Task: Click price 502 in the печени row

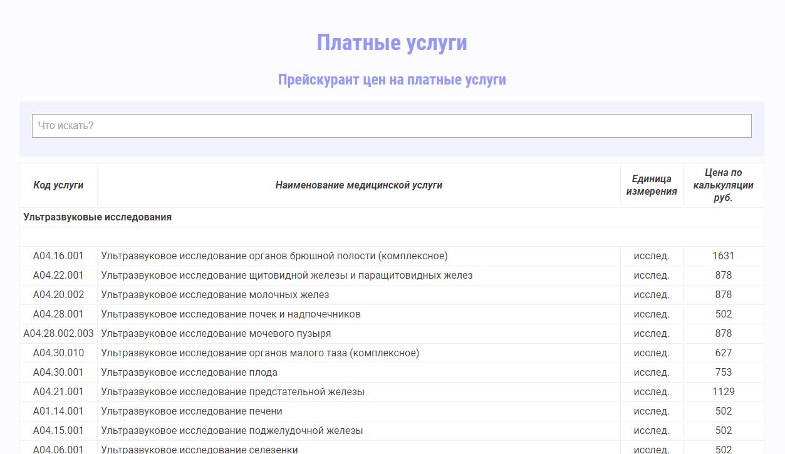Action: click(x=724, y=411)
